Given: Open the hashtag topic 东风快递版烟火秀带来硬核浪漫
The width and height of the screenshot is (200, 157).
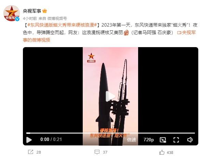Looking at the screenshot, I should tap(62, 25).
